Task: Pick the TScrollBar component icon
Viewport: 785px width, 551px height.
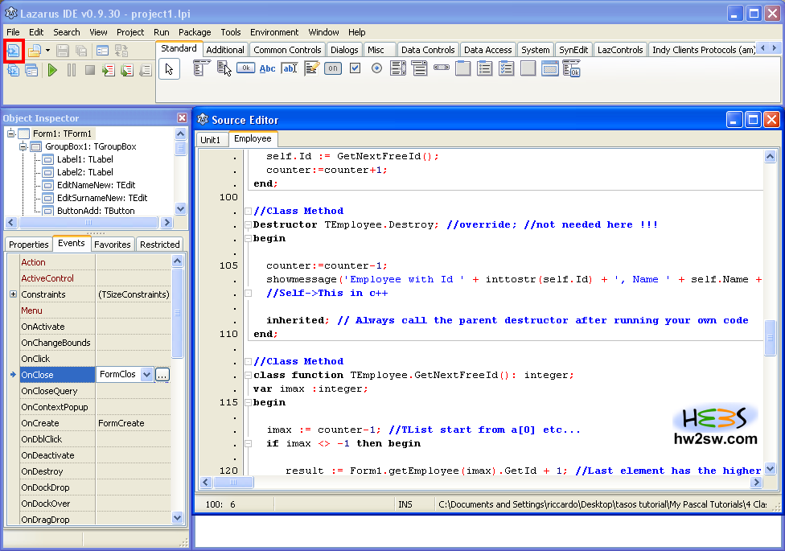Action: 442,67
